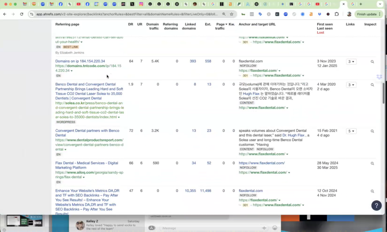Click the page's vertical scrollbar thumb
The width and height of the screenshot is (387, 232).
point(384,93)
